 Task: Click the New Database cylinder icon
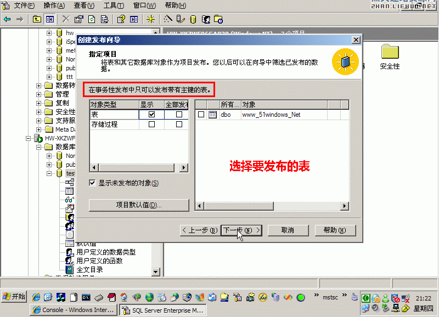[x=193, y=19]
